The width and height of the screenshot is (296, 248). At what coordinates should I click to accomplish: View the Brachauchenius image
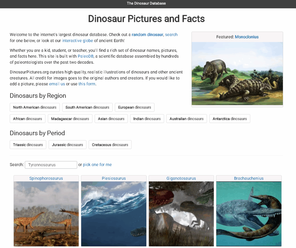[x=249, y=214]
